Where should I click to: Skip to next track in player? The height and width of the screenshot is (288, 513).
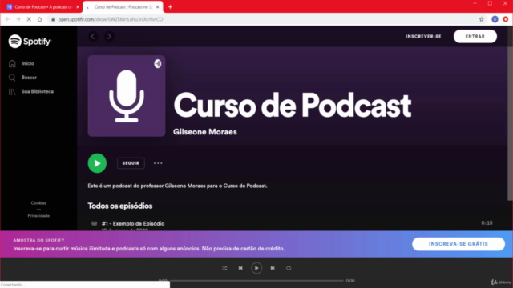[x=273, y=268]
